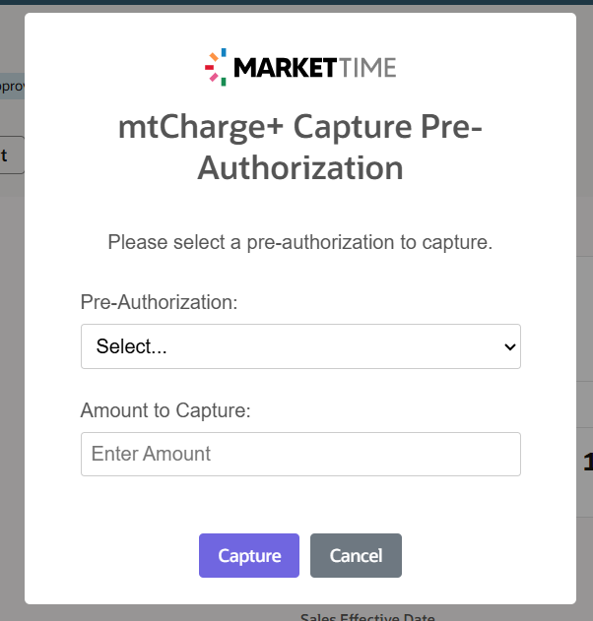The width and height of the screenshot is (593, 621).
Task: Click the partially hidden button behind the dialog's left edge
Action: pos(12,155)
